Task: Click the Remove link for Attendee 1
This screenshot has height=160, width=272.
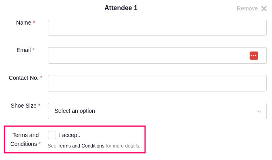Action: [x=247, y=8]
